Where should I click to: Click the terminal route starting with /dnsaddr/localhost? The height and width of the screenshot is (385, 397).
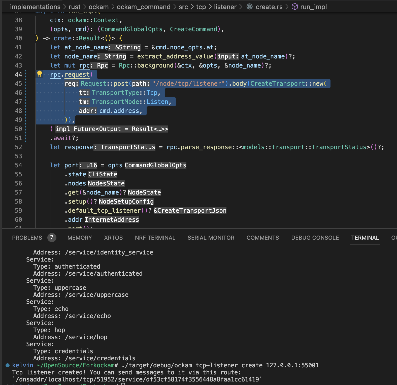click(137, 379)
